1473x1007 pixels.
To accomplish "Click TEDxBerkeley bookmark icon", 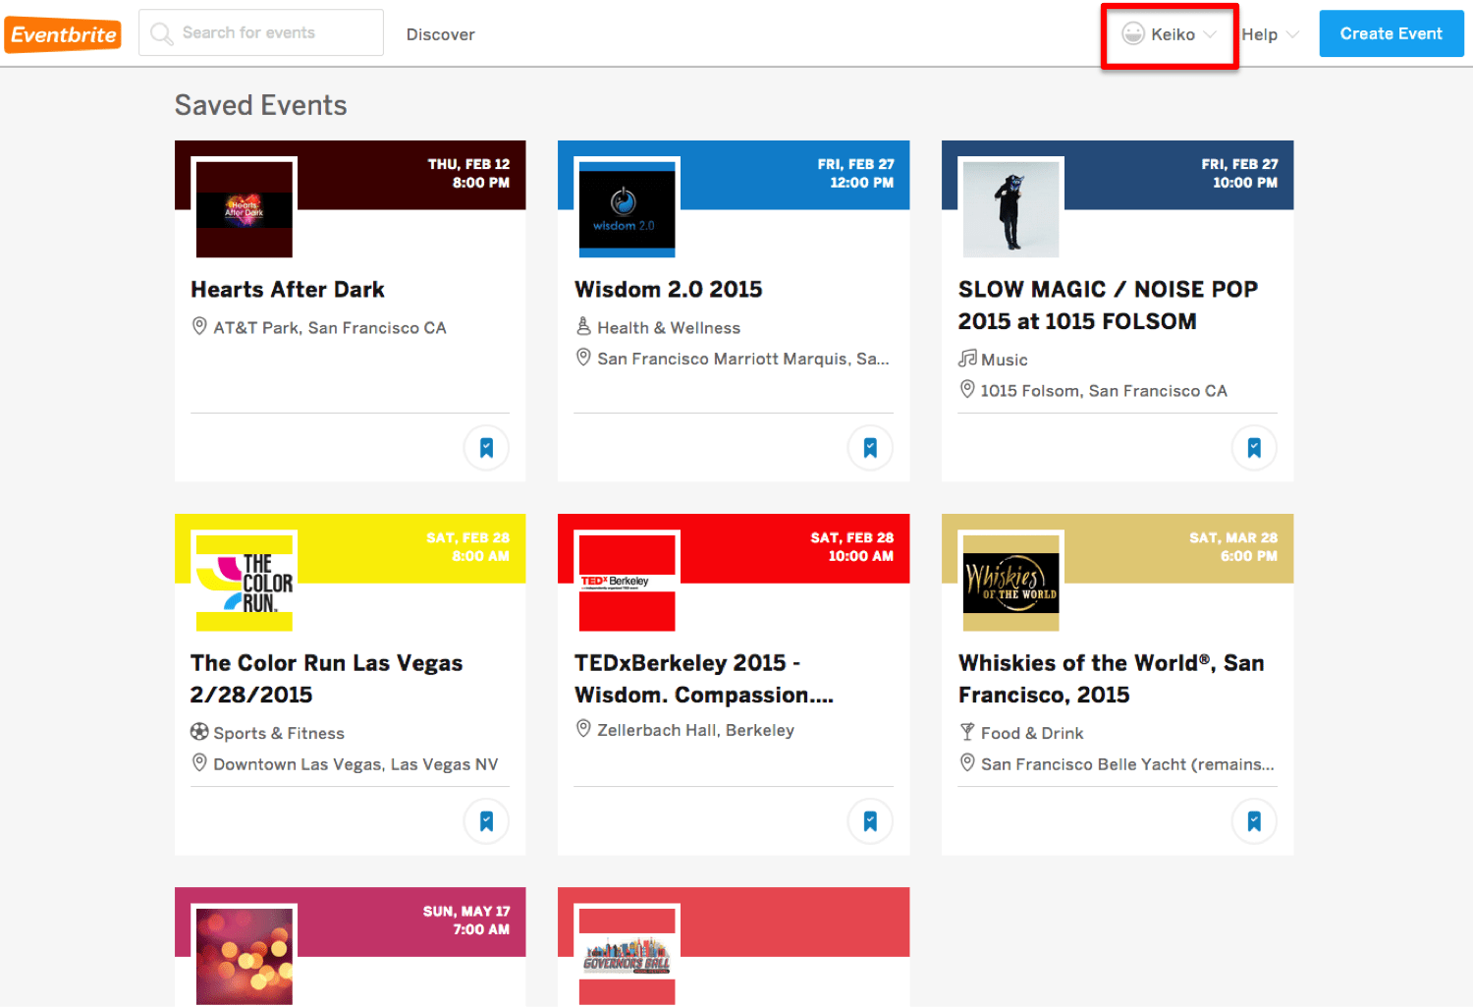I will click(870, 821).
